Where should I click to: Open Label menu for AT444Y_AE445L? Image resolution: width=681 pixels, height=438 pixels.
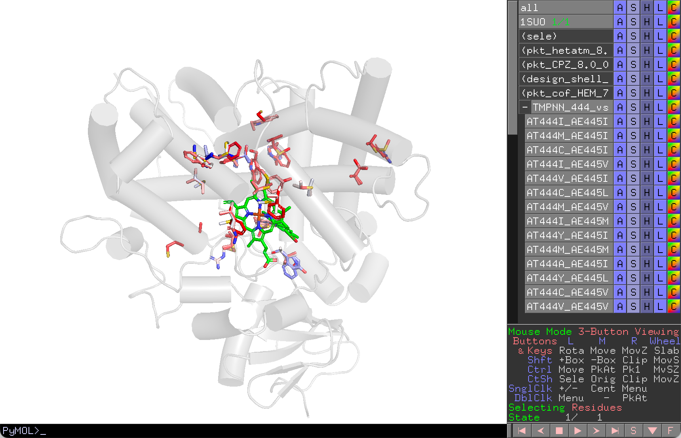click(660, 278)
